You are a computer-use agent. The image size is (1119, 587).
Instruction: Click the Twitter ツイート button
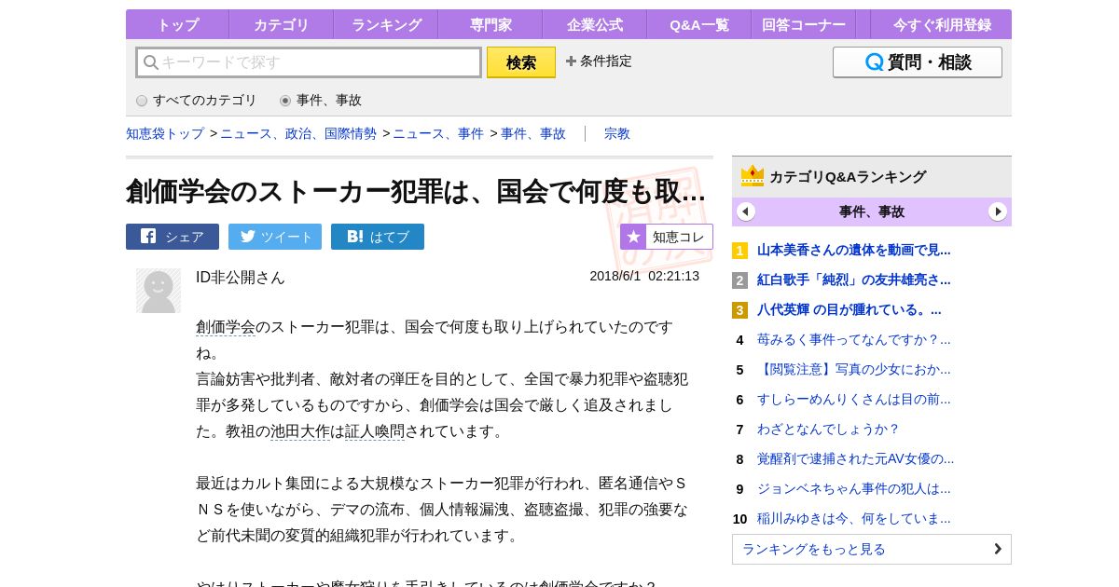275,237
